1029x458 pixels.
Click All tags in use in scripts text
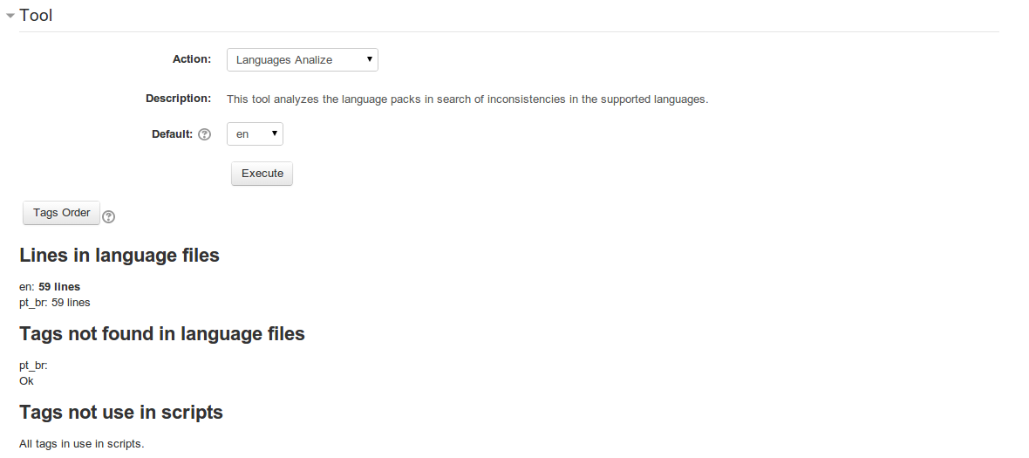[81, 444]
